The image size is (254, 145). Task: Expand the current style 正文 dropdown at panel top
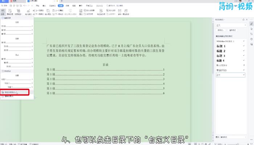(x=245, y=25)
